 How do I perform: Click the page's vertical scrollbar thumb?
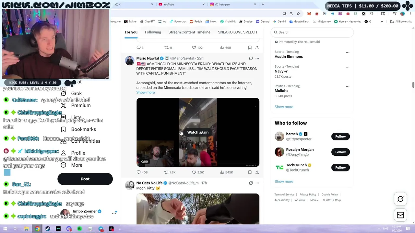pos(413,85)
